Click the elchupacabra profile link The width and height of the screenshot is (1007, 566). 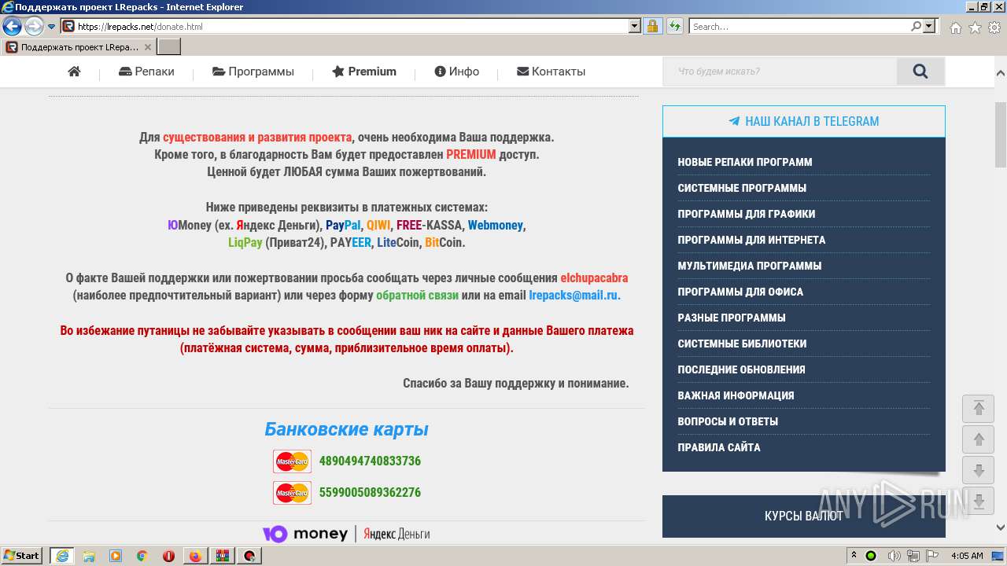coord(594,278)
